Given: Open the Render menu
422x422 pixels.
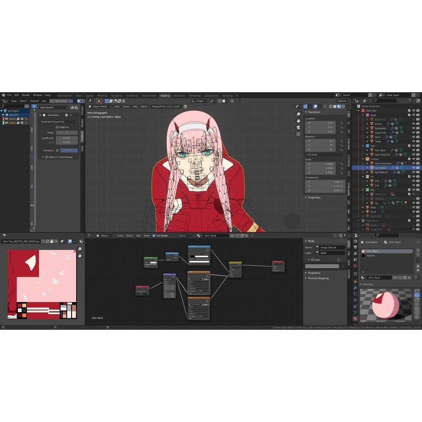Looking at the screenshot, I should (x=26, y=95).
